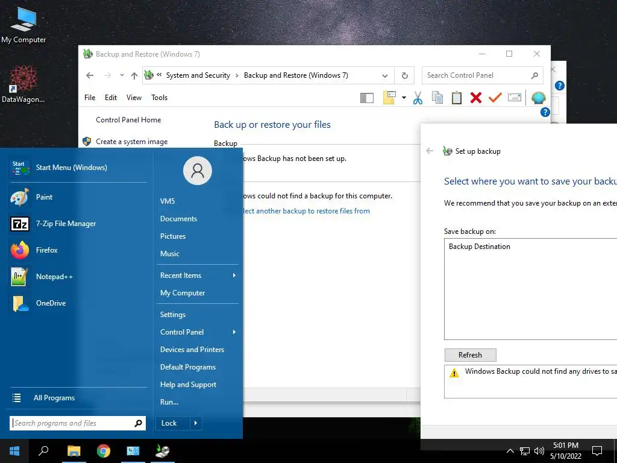
Task: Click Create a system image link
Action: [132, 141]
